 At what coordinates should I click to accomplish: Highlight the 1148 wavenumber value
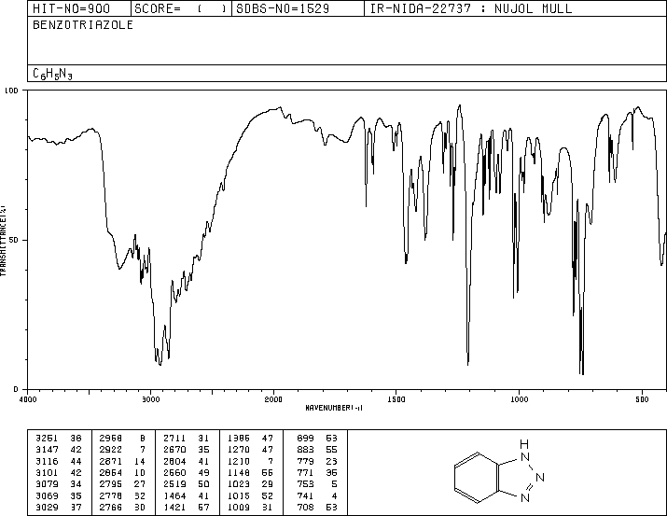pyautogui.click(x=239, y=472)
